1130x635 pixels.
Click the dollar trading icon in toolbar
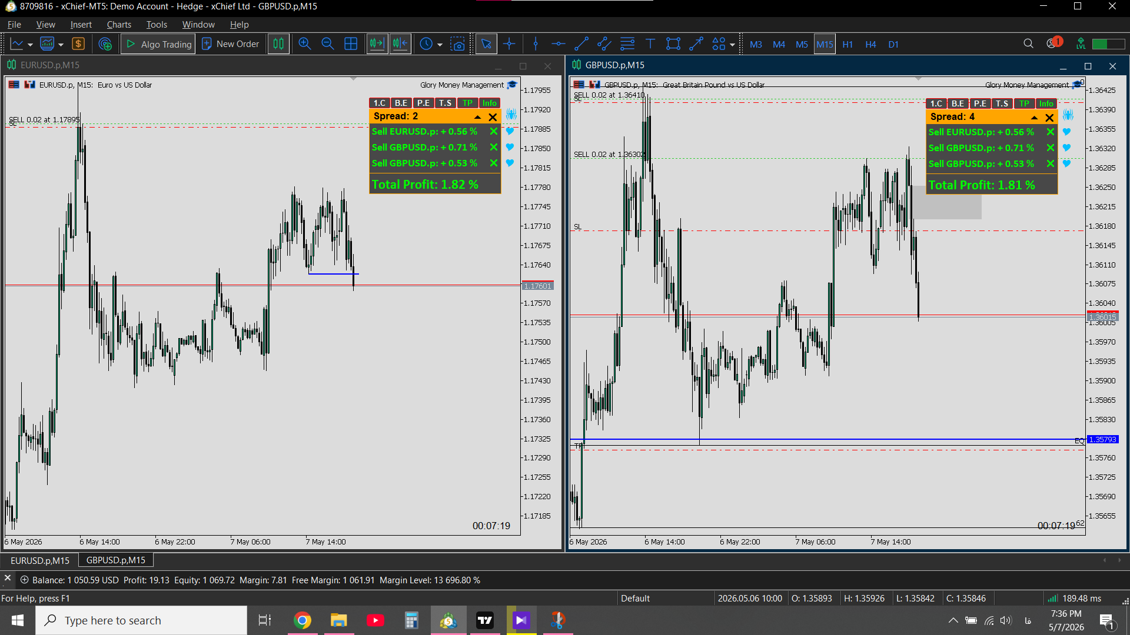78,44
